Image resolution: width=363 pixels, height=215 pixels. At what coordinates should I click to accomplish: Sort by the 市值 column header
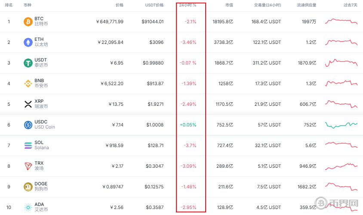pyautogui.click(x=229, y=5)
